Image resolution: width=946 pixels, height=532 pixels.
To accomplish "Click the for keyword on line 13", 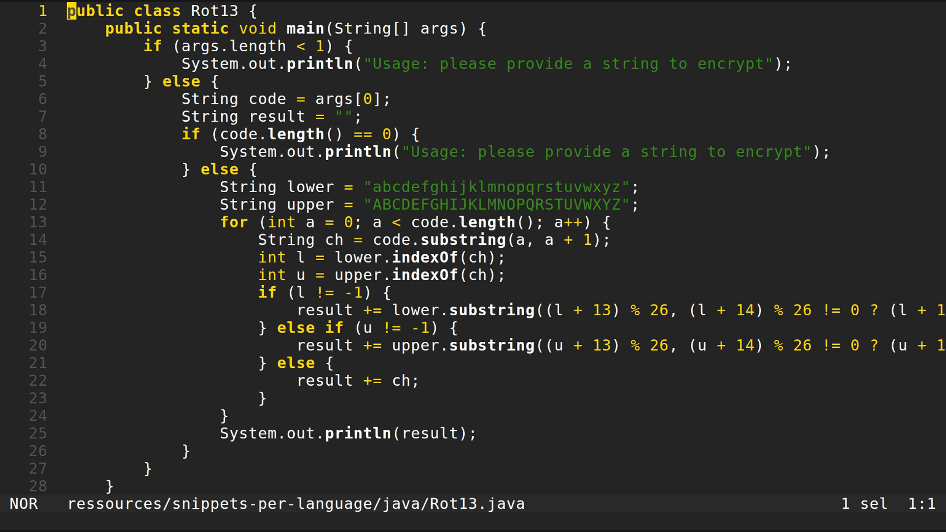I will pos(234,222).
